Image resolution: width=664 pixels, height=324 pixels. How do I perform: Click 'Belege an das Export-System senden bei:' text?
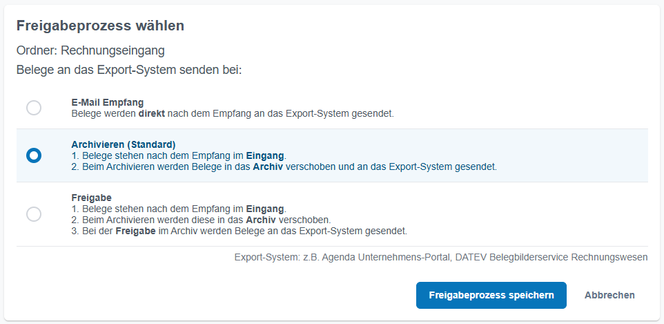pos(128,70)
